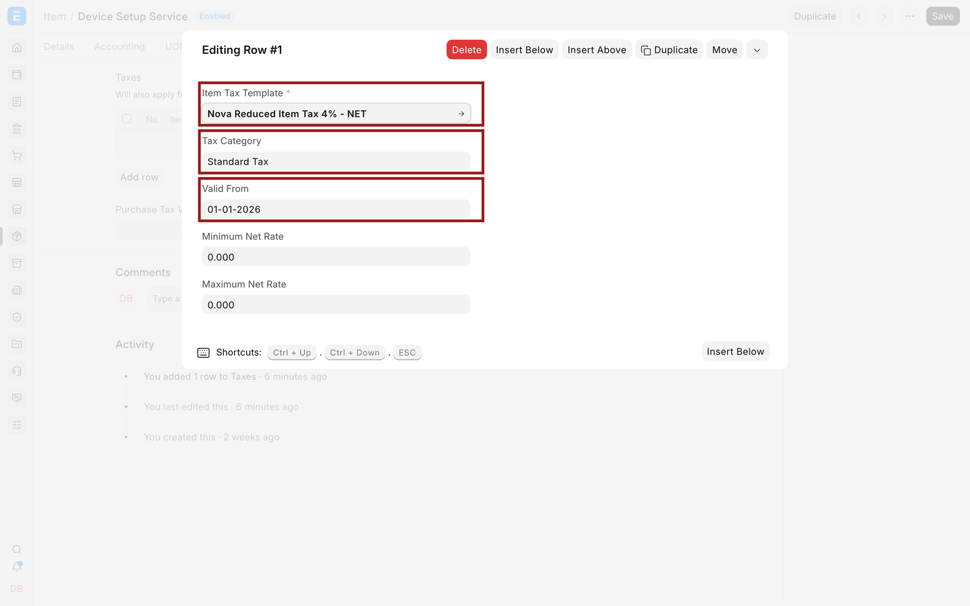Click the Add row button

coord(139,177)
